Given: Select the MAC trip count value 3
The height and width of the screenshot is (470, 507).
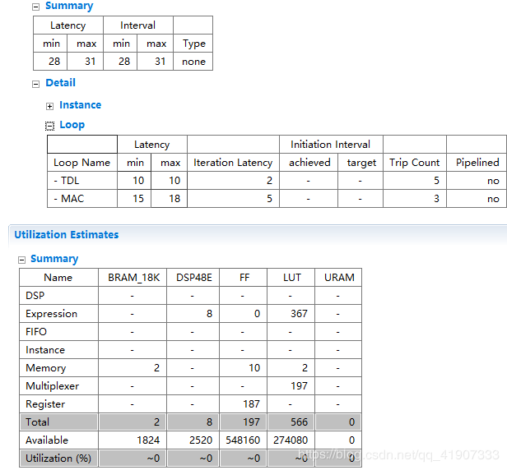Looking at the screenshot, I should (415, 199).
